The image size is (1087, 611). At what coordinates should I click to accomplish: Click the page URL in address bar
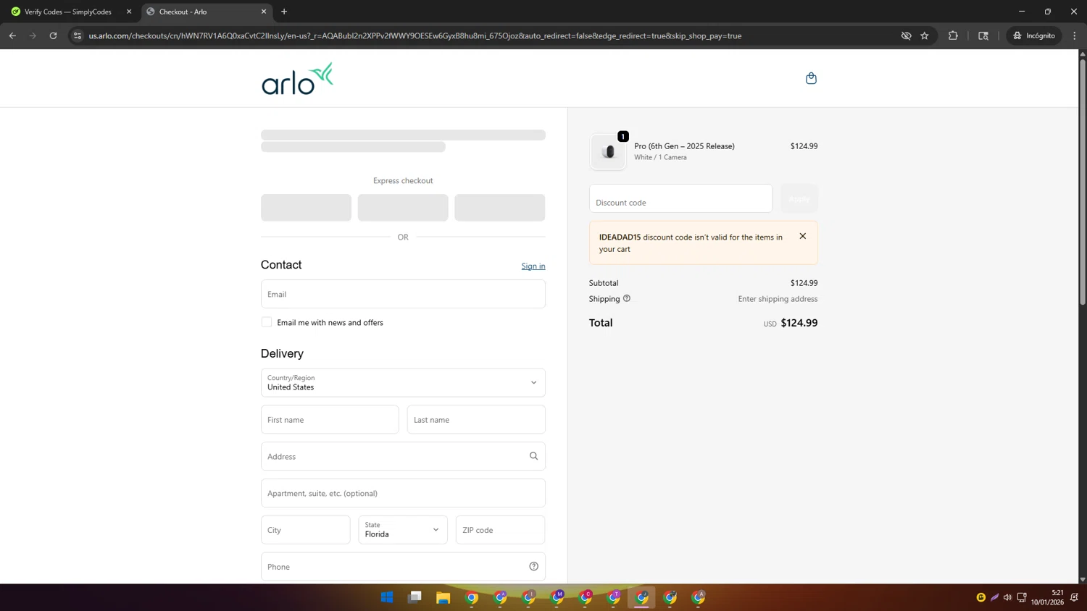pyautogui.click(x=415, y=35)
